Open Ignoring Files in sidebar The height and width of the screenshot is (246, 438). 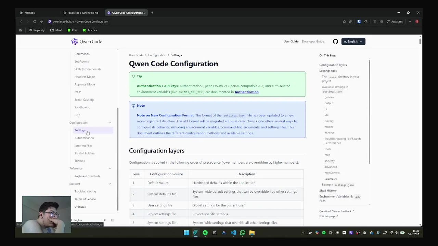[83, 146]
